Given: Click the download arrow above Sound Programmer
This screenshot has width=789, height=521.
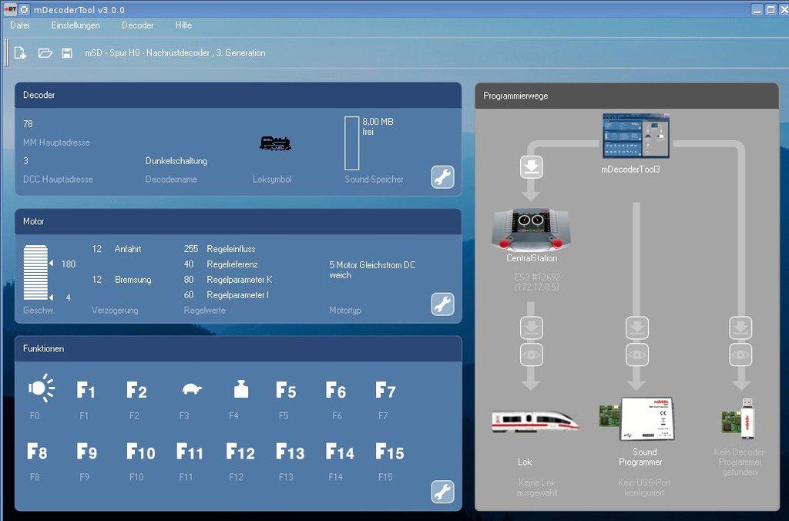Looking at the screenshot, I should [636, 329].
